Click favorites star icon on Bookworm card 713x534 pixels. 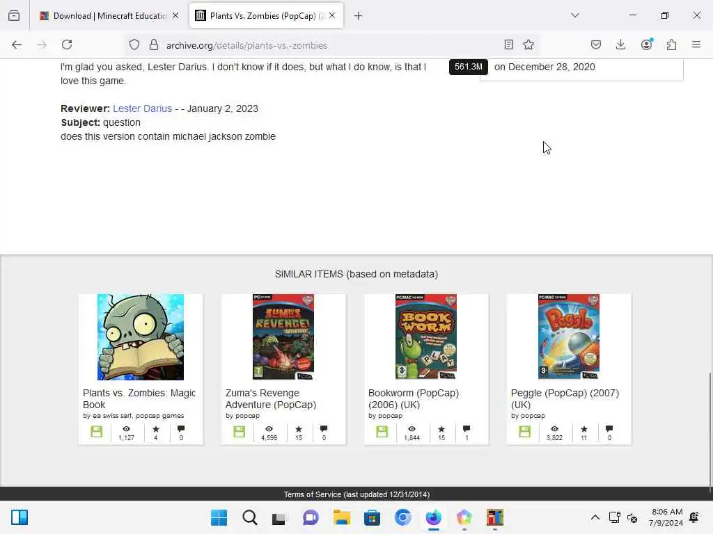click(x=441, y=428)
